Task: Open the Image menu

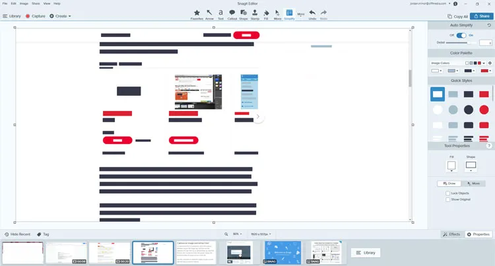Action: click(x=24, y=3)
